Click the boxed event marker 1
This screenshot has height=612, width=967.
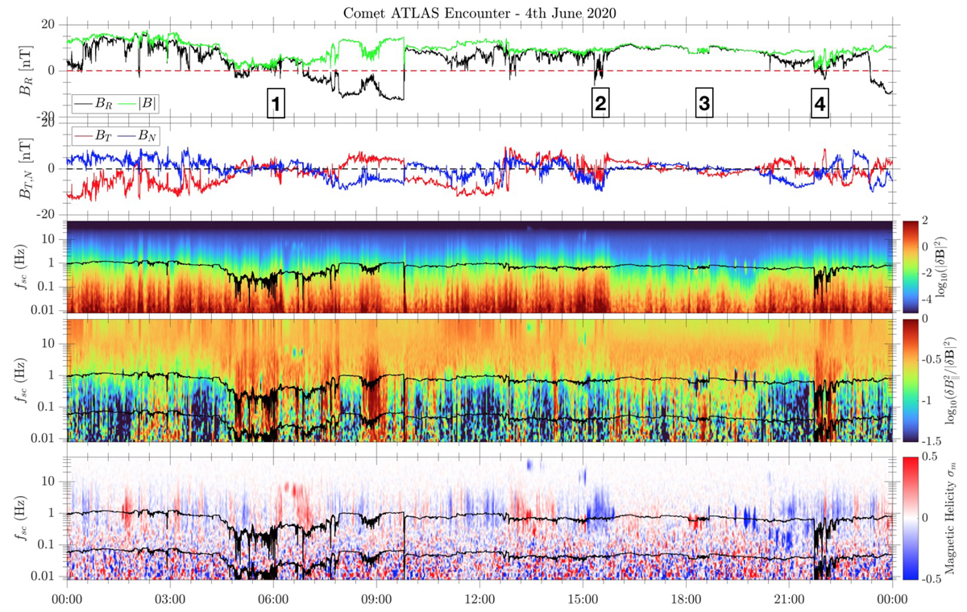point(276,104)
